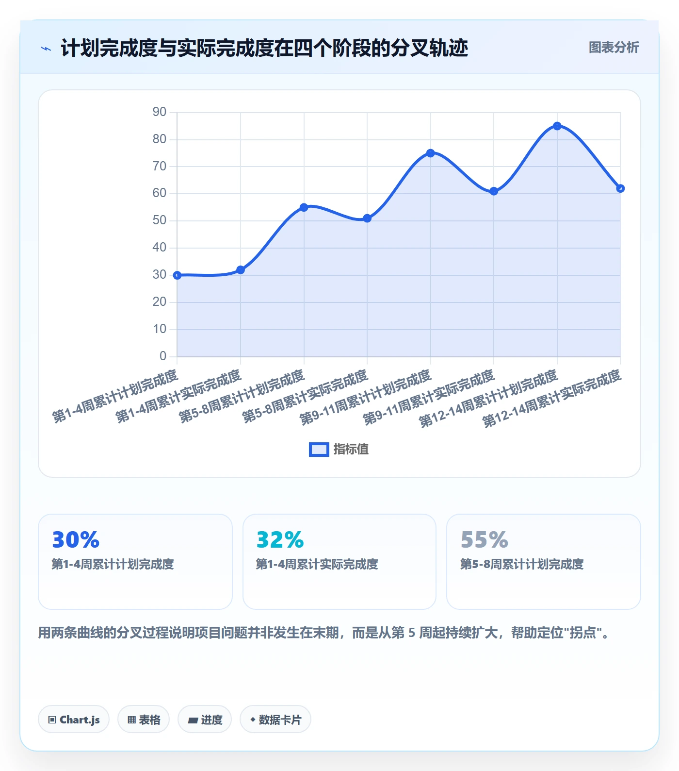Click the x-axis label 第9-11周累计计划完成度
Image resolution: width=679 pixels, height=771 pixels.
(365, 397)
